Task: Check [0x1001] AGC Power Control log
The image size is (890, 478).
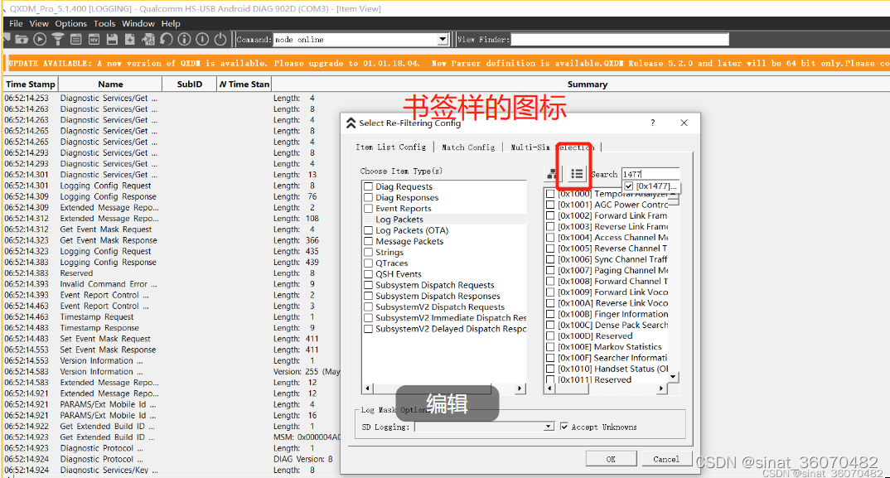Action: (x=550, y=205)
